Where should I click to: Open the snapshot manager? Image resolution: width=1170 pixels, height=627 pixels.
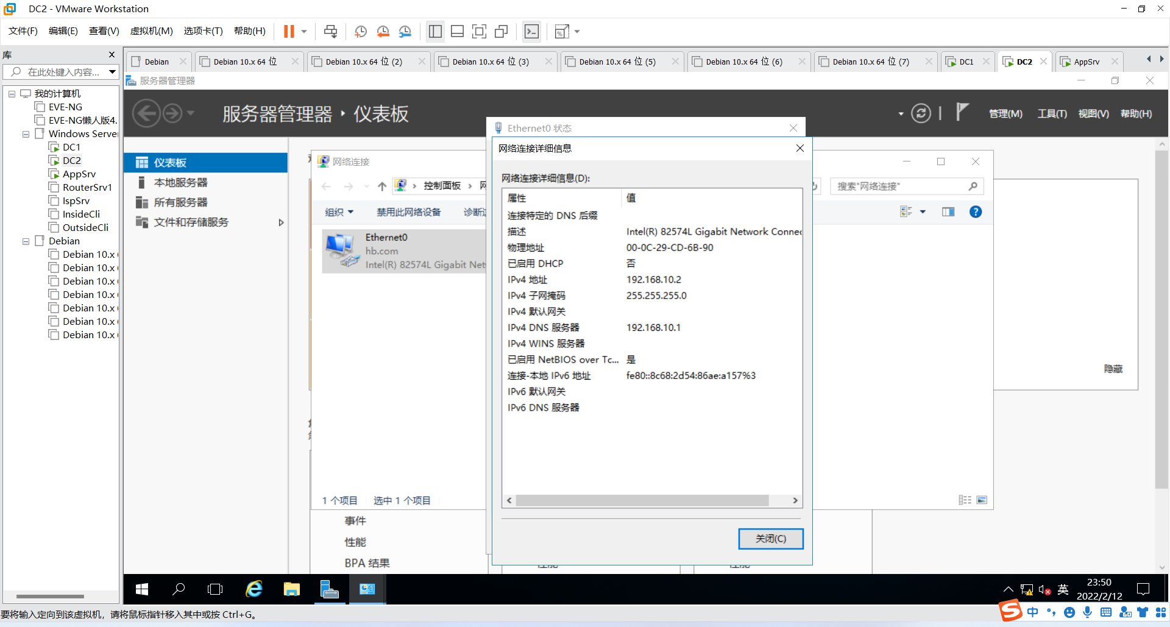tap(405, 31)
